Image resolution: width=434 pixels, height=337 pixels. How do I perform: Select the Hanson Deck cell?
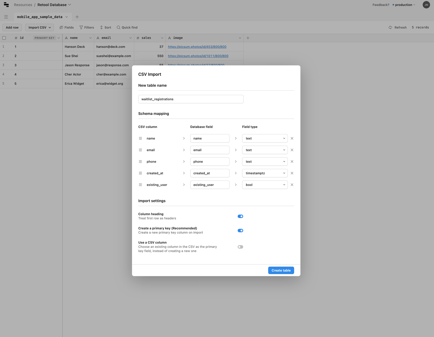coord(78,47)
